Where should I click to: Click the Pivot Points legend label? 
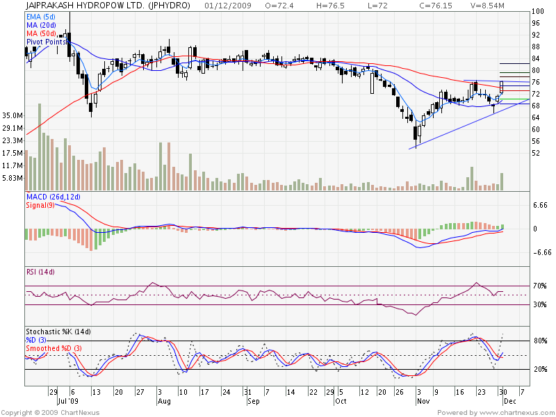(x=46, y=42)
